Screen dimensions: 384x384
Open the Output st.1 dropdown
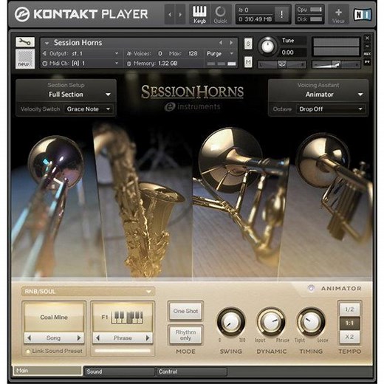pyautogui.click(x=81, y=53)
